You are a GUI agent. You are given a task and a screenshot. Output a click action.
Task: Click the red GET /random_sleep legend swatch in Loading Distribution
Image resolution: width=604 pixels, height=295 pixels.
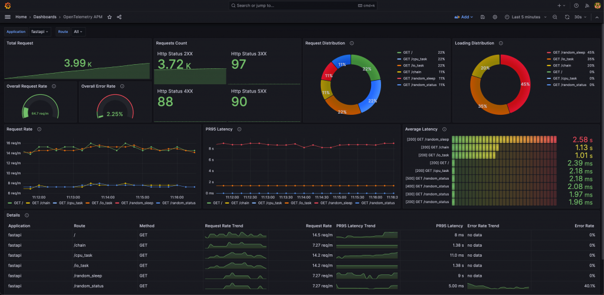pos(549,52)
